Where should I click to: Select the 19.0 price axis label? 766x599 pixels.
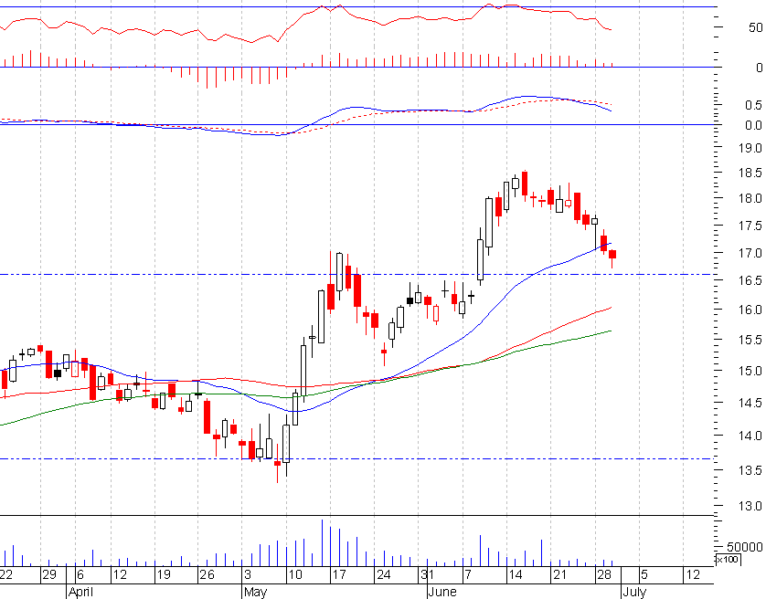click(750, 147)
